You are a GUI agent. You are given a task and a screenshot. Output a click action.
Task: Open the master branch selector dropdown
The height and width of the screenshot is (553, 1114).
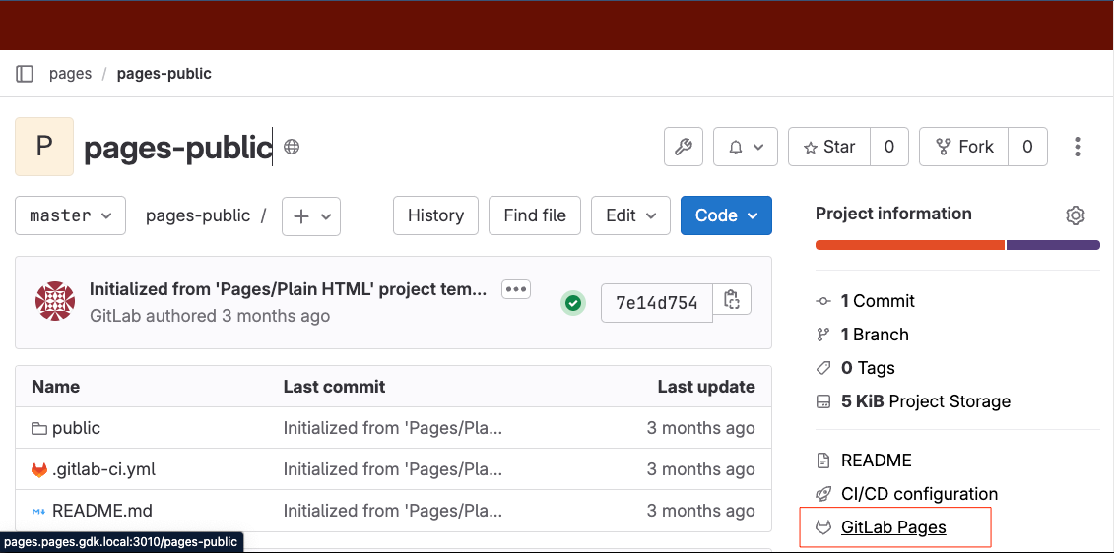70,215
